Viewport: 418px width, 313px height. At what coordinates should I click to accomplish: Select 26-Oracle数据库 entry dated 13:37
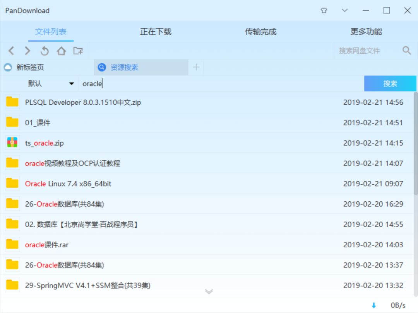(64, 265)
